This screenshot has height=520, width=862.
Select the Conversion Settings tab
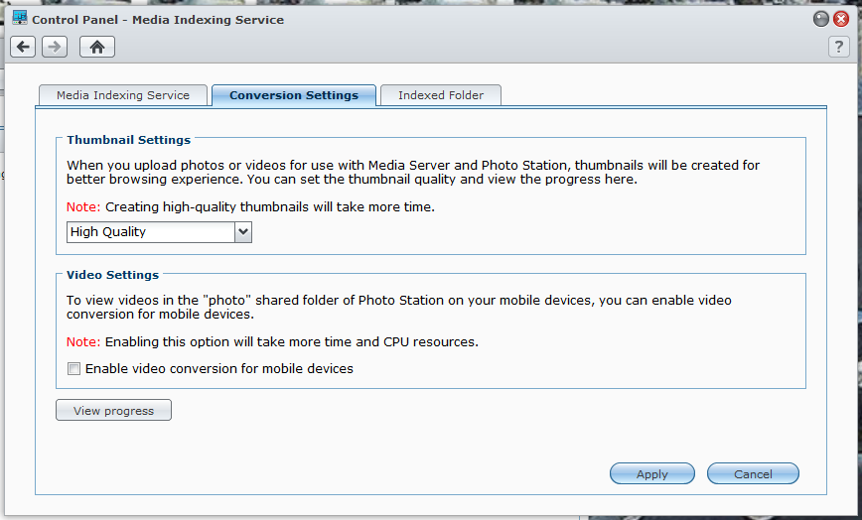point(294,95)
